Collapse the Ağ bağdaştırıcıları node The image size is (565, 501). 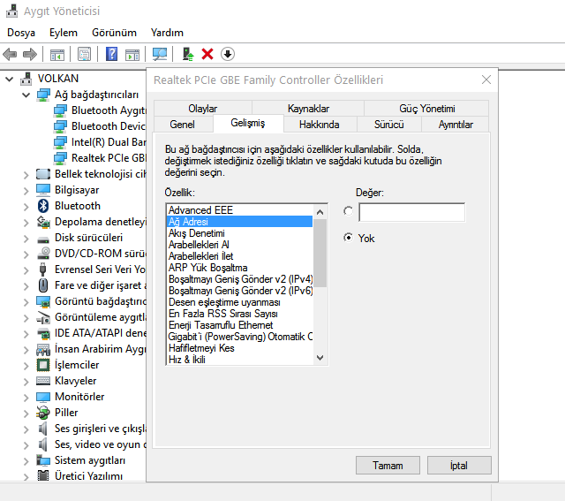coord(26,95)
